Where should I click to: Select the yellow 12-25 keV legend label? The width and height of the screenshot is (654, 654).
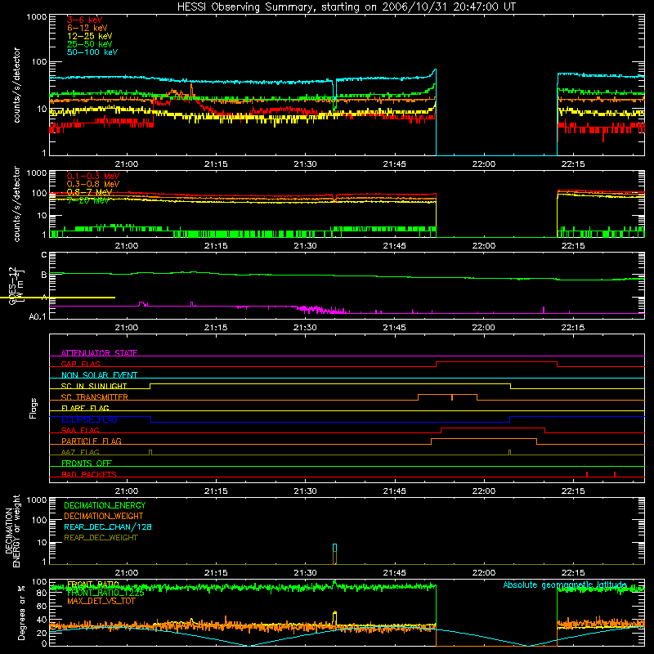[89, 36]
